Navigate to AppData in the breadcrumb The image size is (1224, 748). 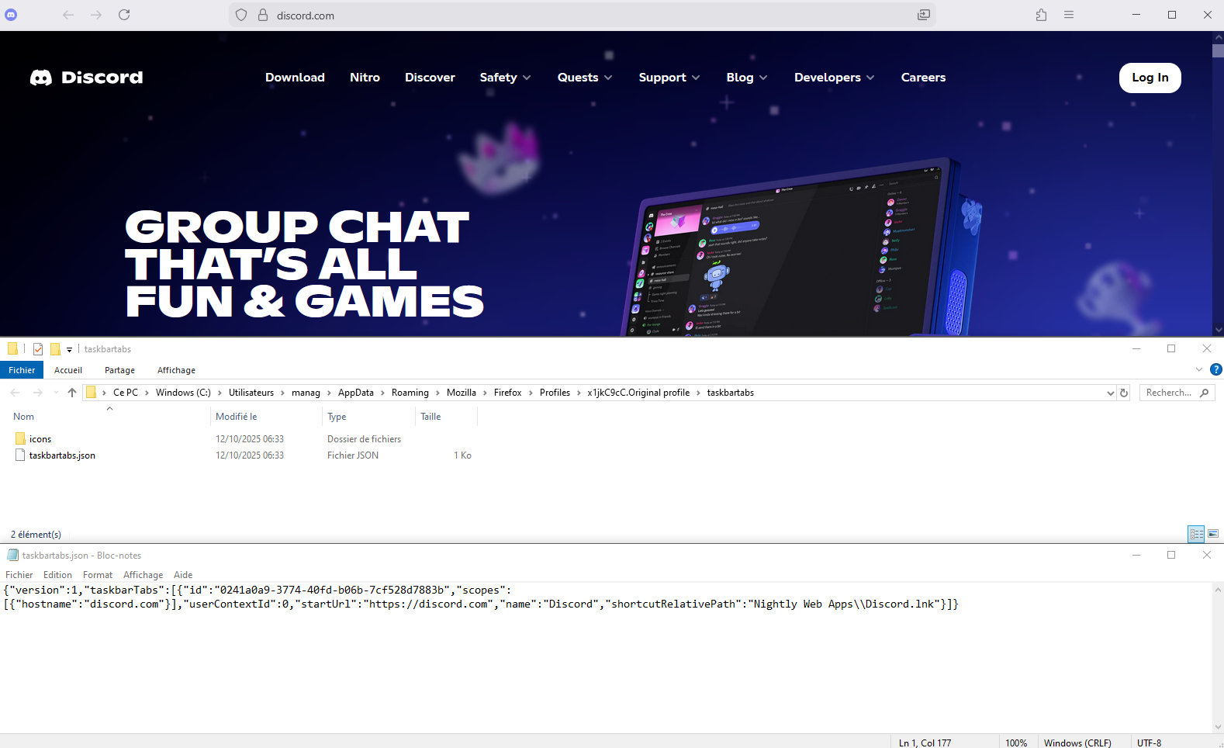click(356, 393)
